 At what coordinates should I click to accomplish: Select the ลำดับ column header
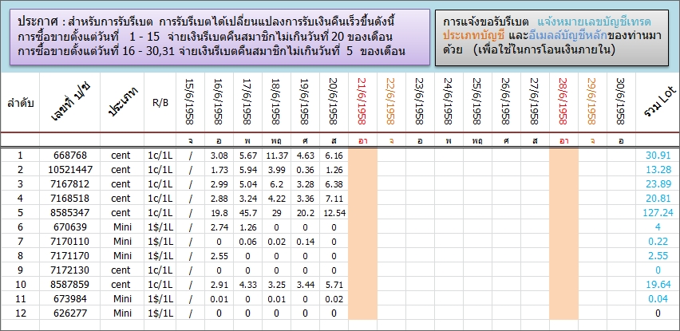tap(21, 104)
